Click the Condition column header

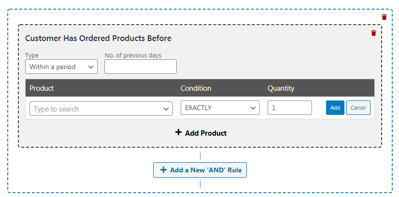point(196,88)
